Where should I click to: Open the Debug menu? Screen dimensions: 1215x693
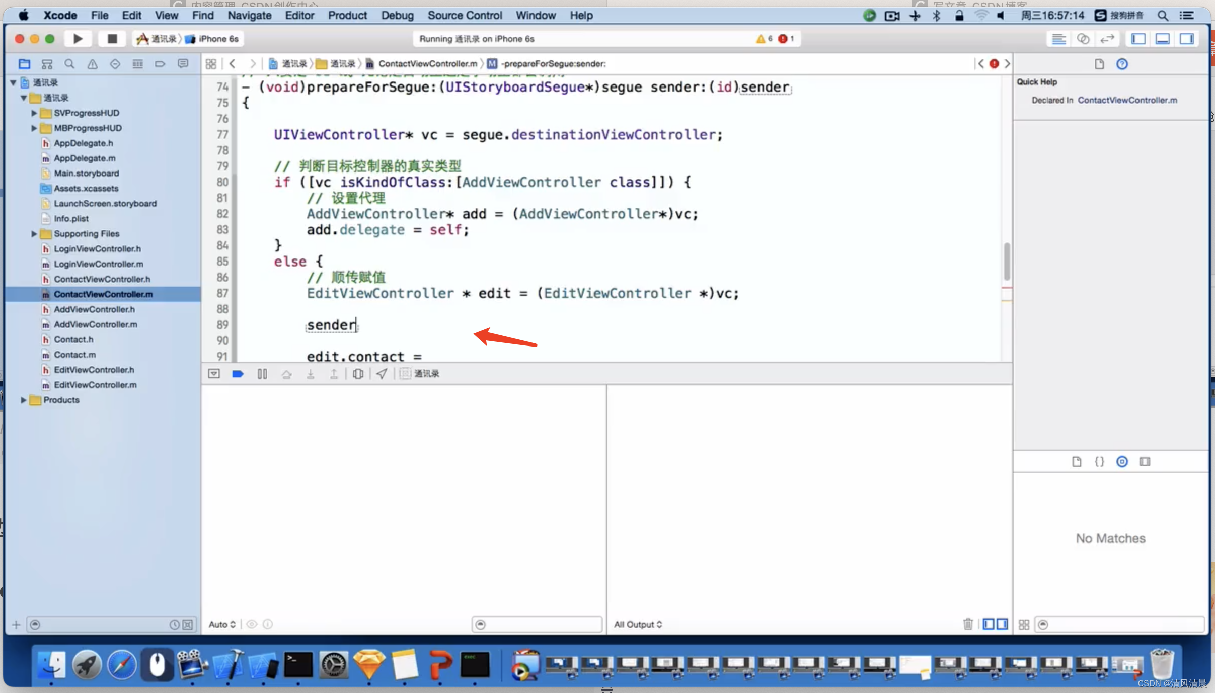click(397, 15)
